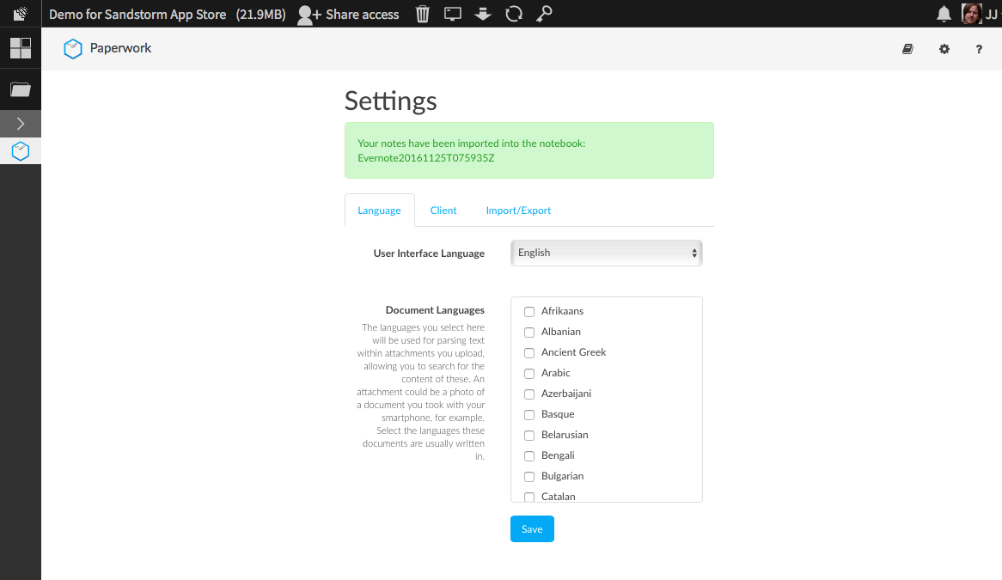Open the grains folder icon in sidebar

pyautogui.click(x=21, y=89)
